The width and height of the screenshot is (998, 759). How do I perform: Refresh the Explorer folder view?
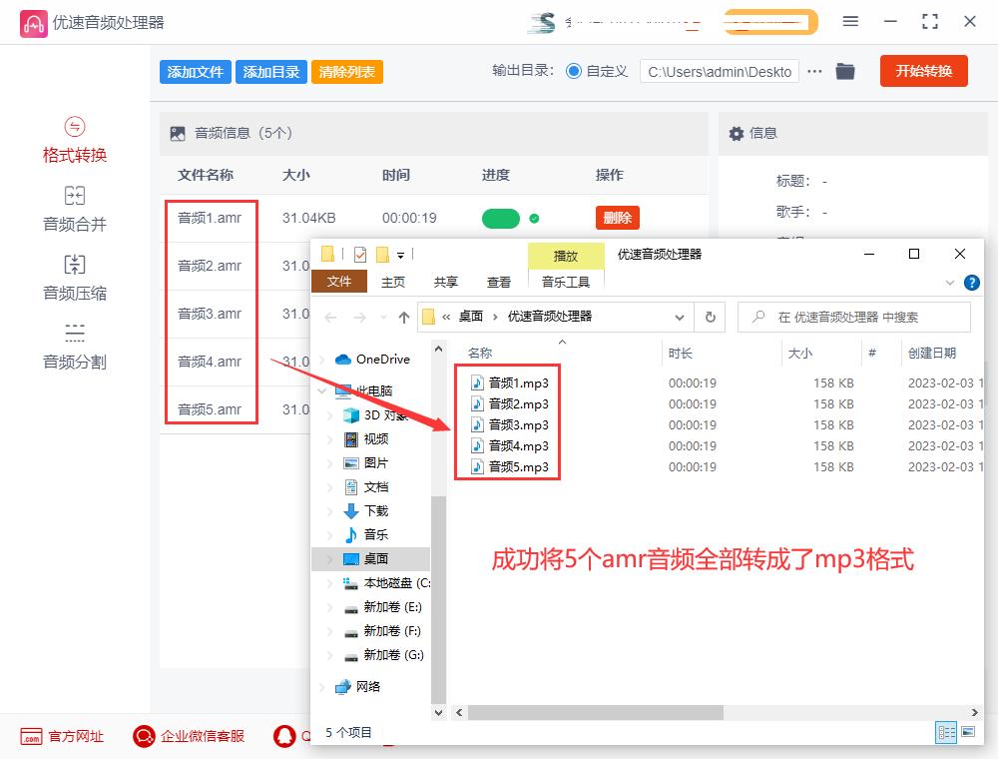tap(709, 316)
